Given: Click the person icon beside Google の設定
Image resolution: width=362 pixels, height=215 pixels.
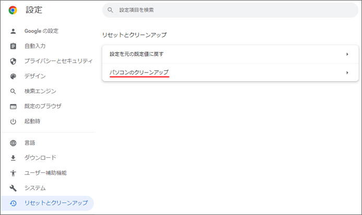Looking at the screenshot, I should pos(13,31).
